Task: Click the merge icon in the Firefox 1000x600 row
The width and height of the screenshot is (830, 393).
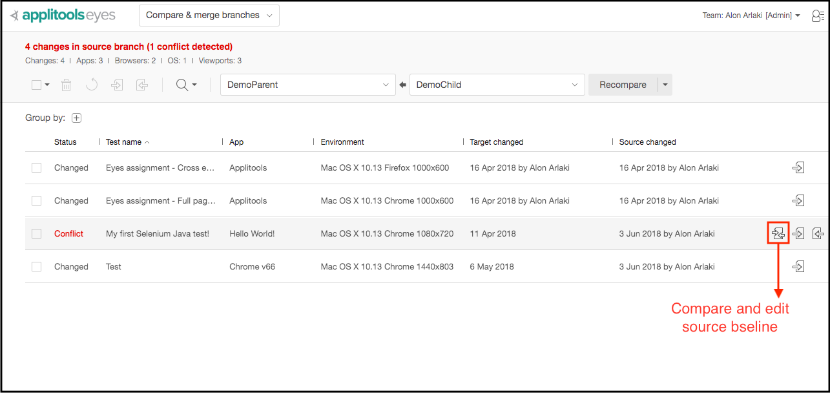Action: pos(798,167)
